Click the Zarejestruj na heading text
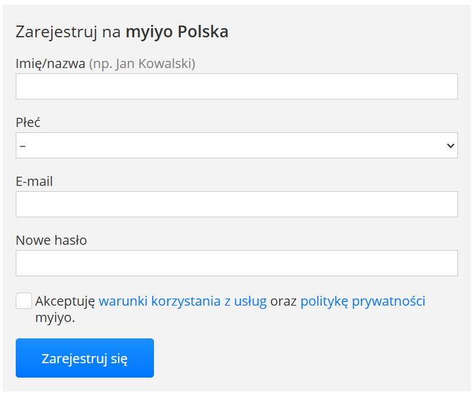 (x=68, y=31)
